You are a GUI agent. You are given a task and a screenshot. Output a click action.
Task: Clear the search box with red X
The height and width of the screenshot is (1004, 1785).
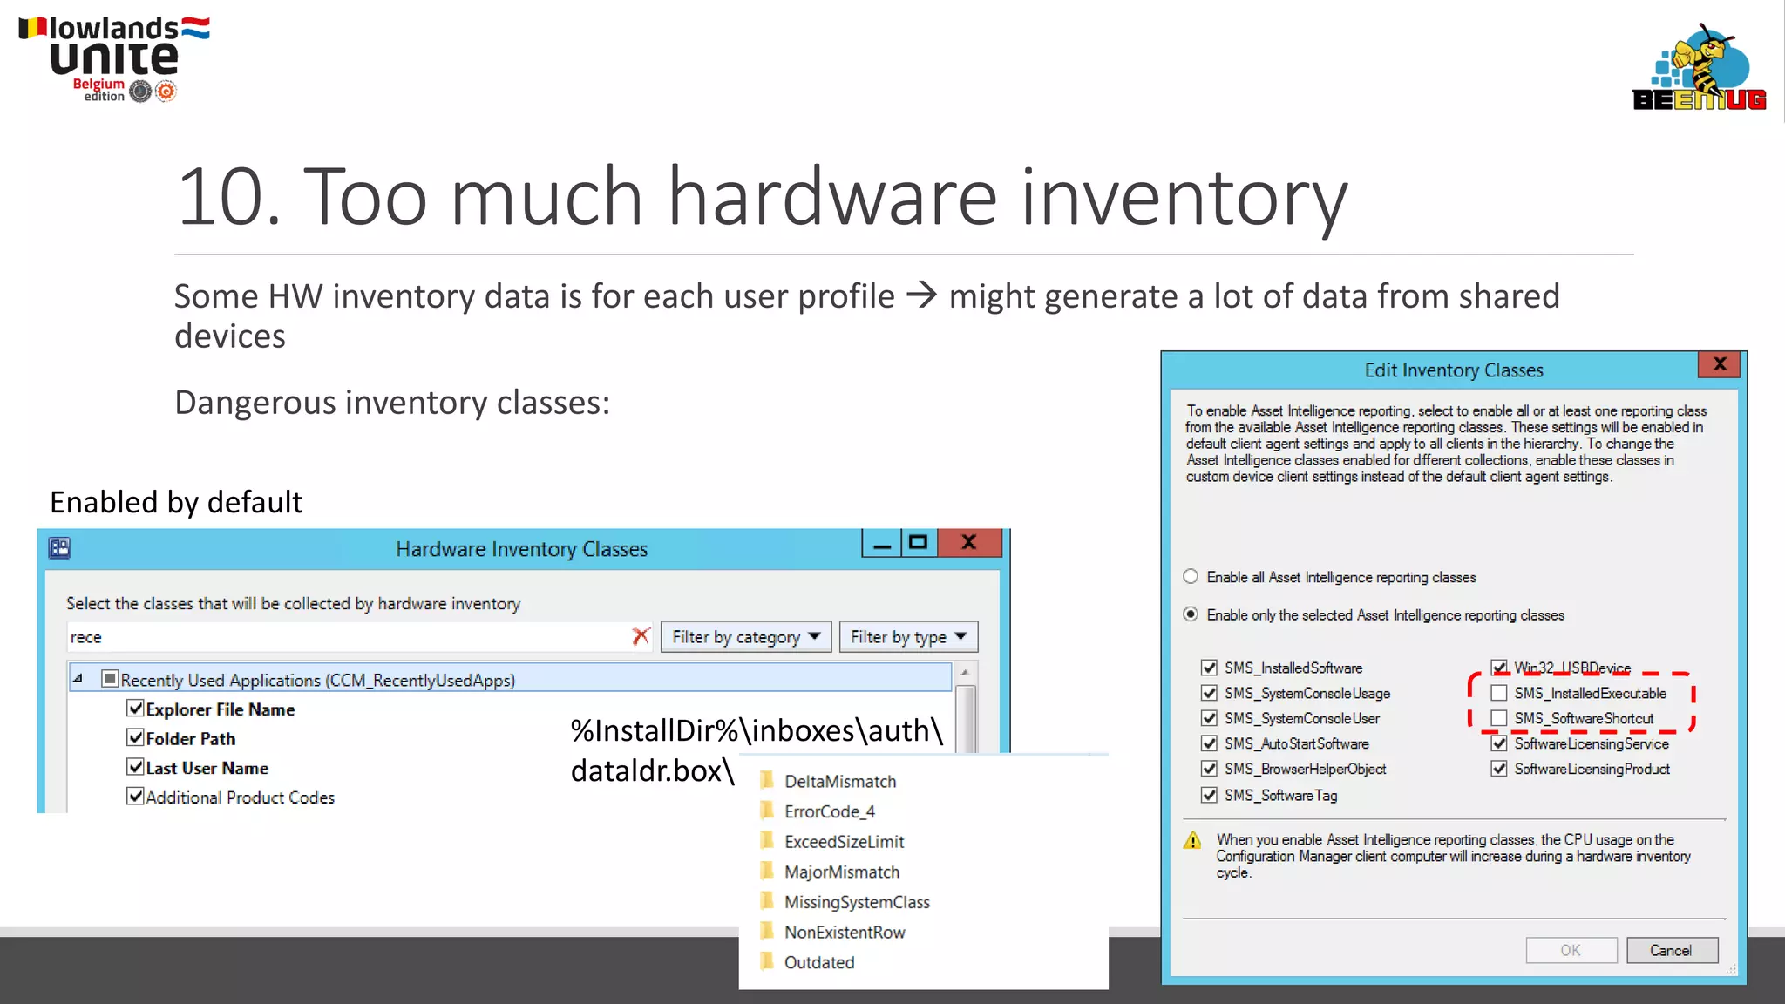(x=641, y=637)
